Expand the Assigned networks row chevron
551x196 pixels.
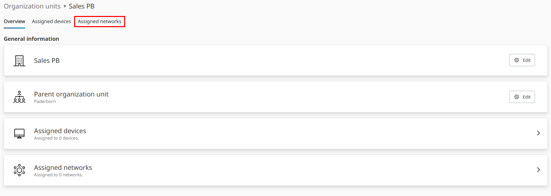(x=538, y=170)
